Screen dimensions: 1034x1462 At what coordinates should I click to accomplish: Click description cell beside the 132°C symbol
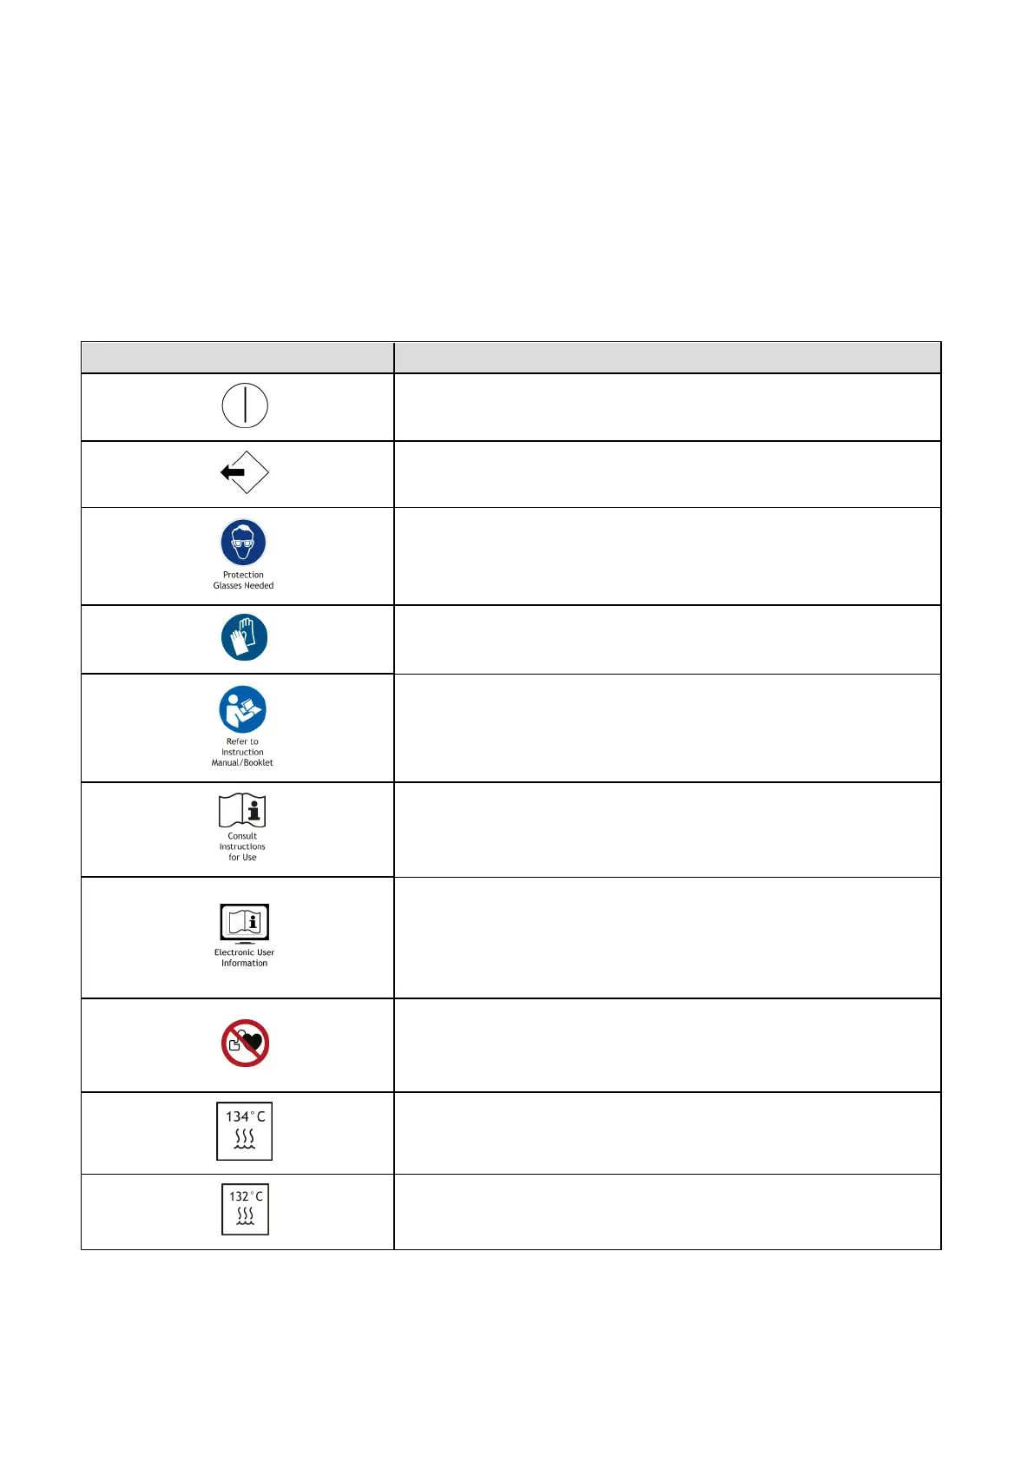pyautogui.click(x=667, y=1211)
